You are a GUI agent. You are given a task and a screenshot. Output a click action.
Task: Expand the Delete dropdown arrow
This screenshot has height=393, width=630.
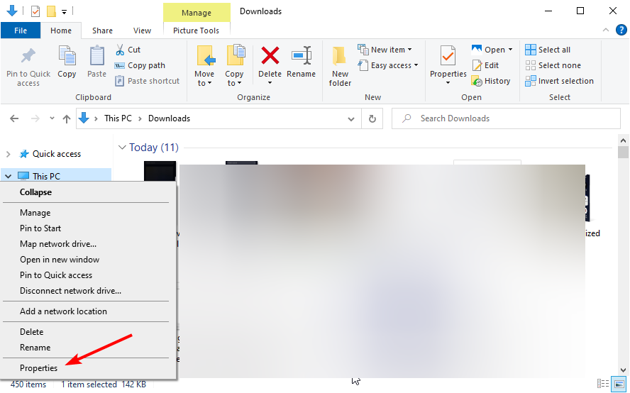270,83
